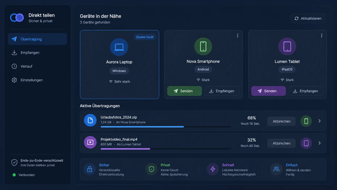Click Empfangen on the Lumen Tablet card

point(306,91)
